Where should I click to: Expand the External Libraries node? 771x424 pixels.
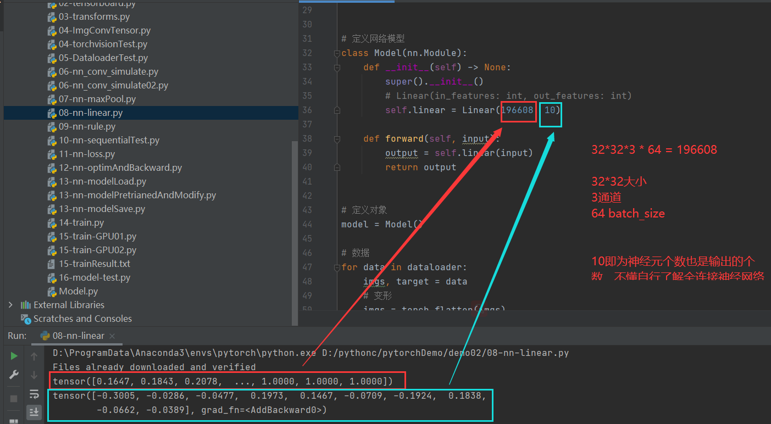pos(10,305)
